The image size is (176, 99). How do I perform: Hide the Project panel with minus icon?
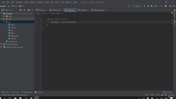(x=32, y=10)
